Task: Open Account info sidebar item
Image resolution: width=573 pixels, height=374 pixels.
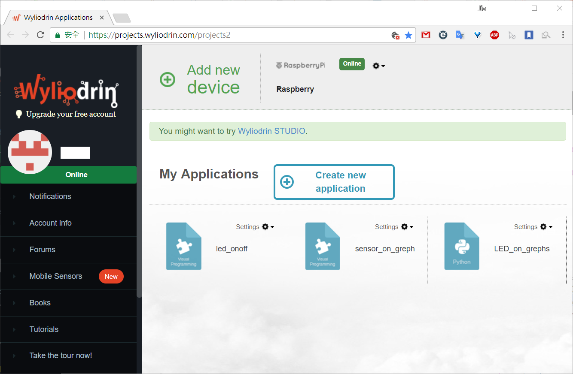Action: tap(51, 223)
